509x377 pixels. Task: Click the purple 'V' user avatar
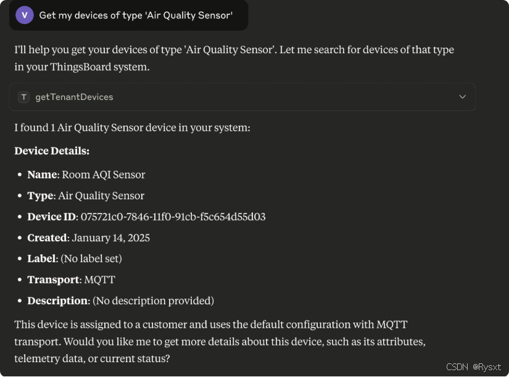tap(25, 15)
